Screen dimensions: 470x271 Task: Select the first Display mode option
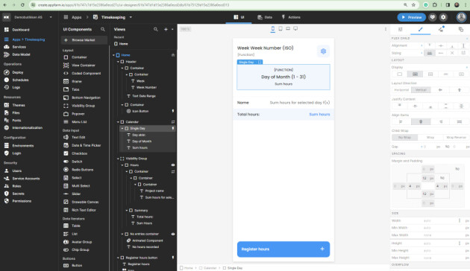coord(399,74)
